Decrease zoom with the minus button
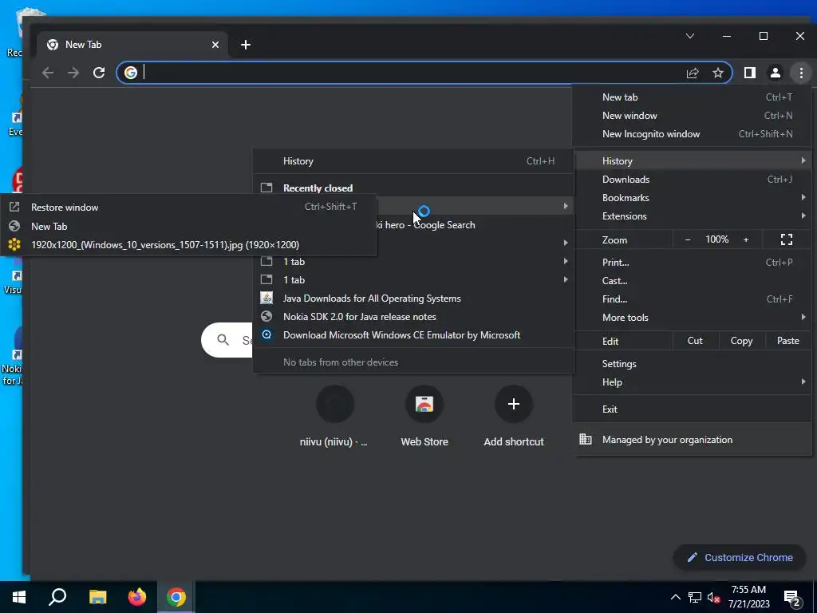The width and height of the screenshot is (817, 613). [x=688, y=239]
